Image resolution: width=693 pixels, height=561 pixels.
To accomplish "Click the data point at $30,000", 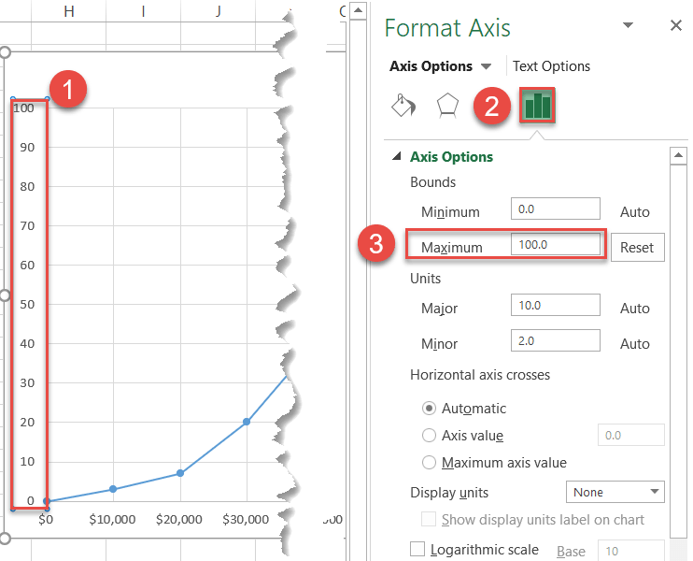I will click(247, 422).
